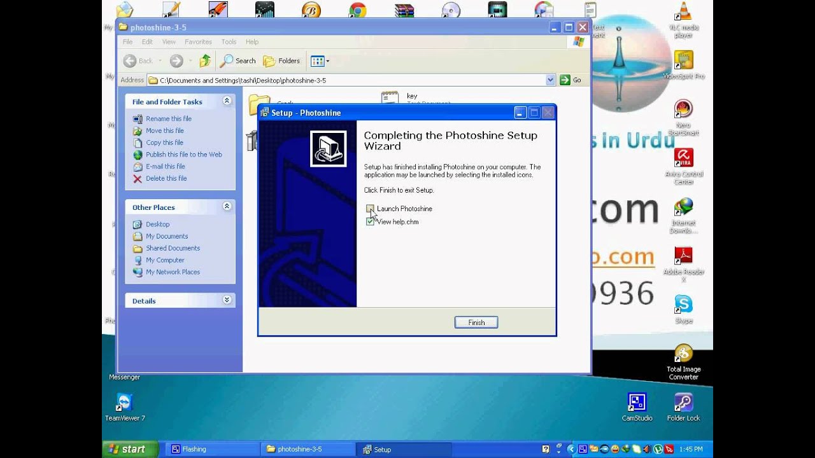Screen dimensions: 815x458
Task: Open the Favorites menu
Action: pos(198,42)
